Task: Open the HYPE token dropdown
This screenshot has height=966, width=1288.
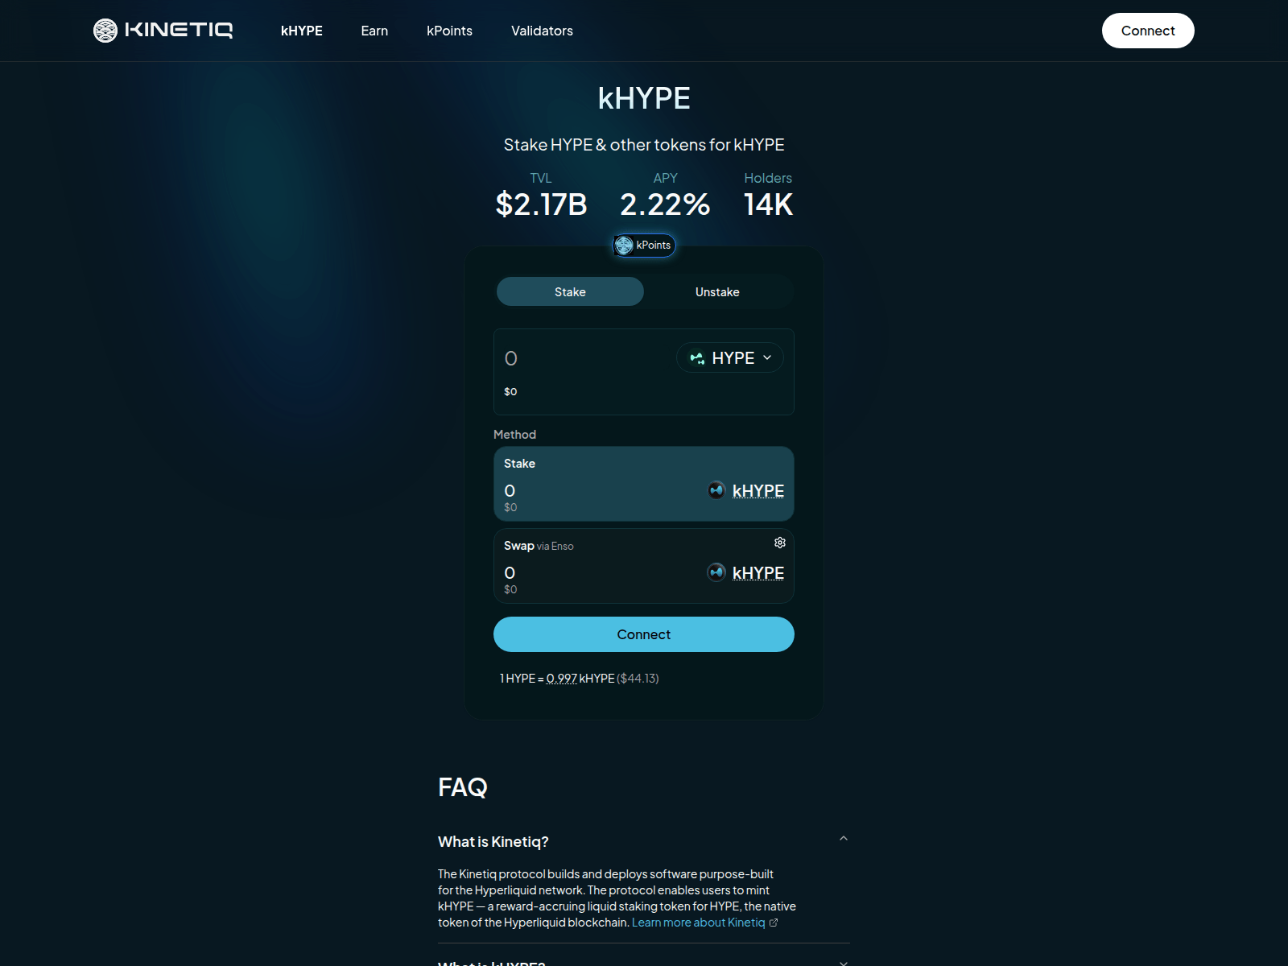Action: coord(730,357)
